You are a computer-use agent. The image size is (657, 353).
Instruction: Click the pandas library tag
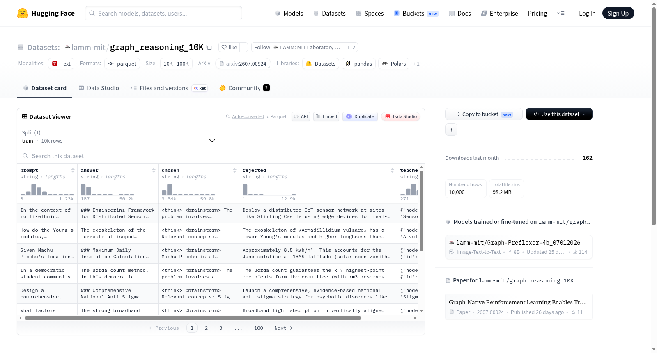(x=358, y=64)
